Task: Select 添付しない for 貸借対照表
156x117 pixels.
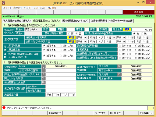Action: (x=61, y=46)
